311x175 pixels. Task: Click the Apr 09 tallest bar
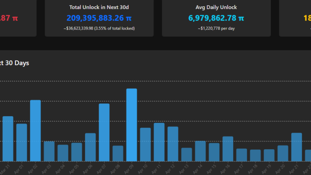pos(131,125)
